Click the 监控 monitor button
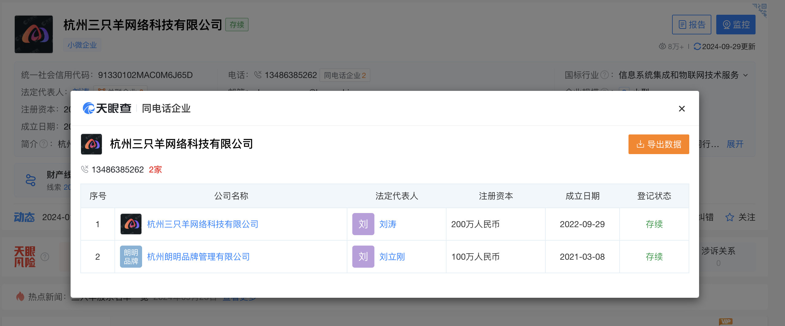Image resolution: width=785 pixels, height=326 pixels. click(736, 25)
